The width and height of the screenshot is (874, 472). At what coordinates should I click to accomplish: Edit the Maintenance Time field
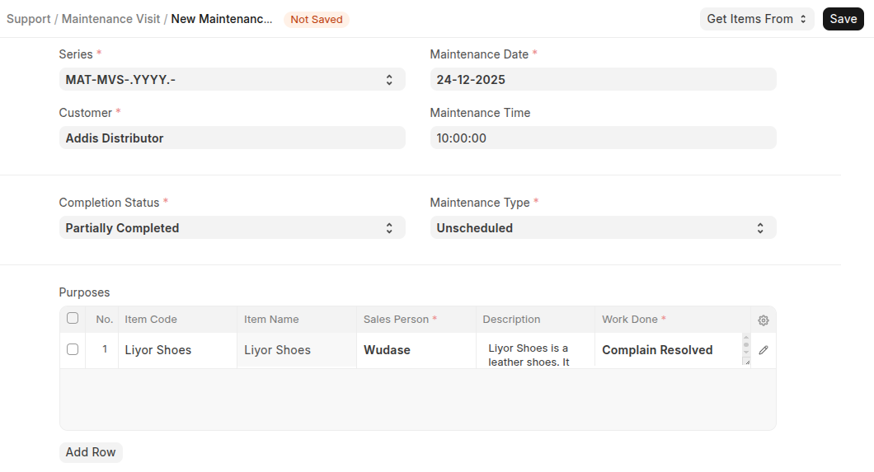tap(603, 138)
